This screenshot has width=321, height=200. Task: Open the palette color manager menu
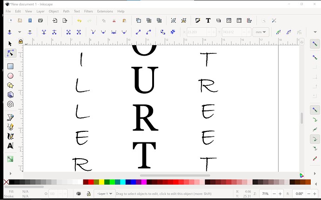301,175
